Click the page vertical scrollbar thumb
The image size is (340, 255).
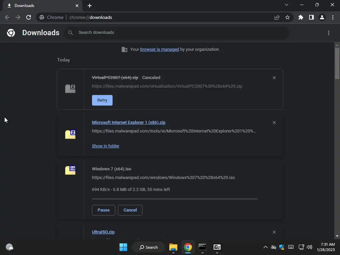337,63
